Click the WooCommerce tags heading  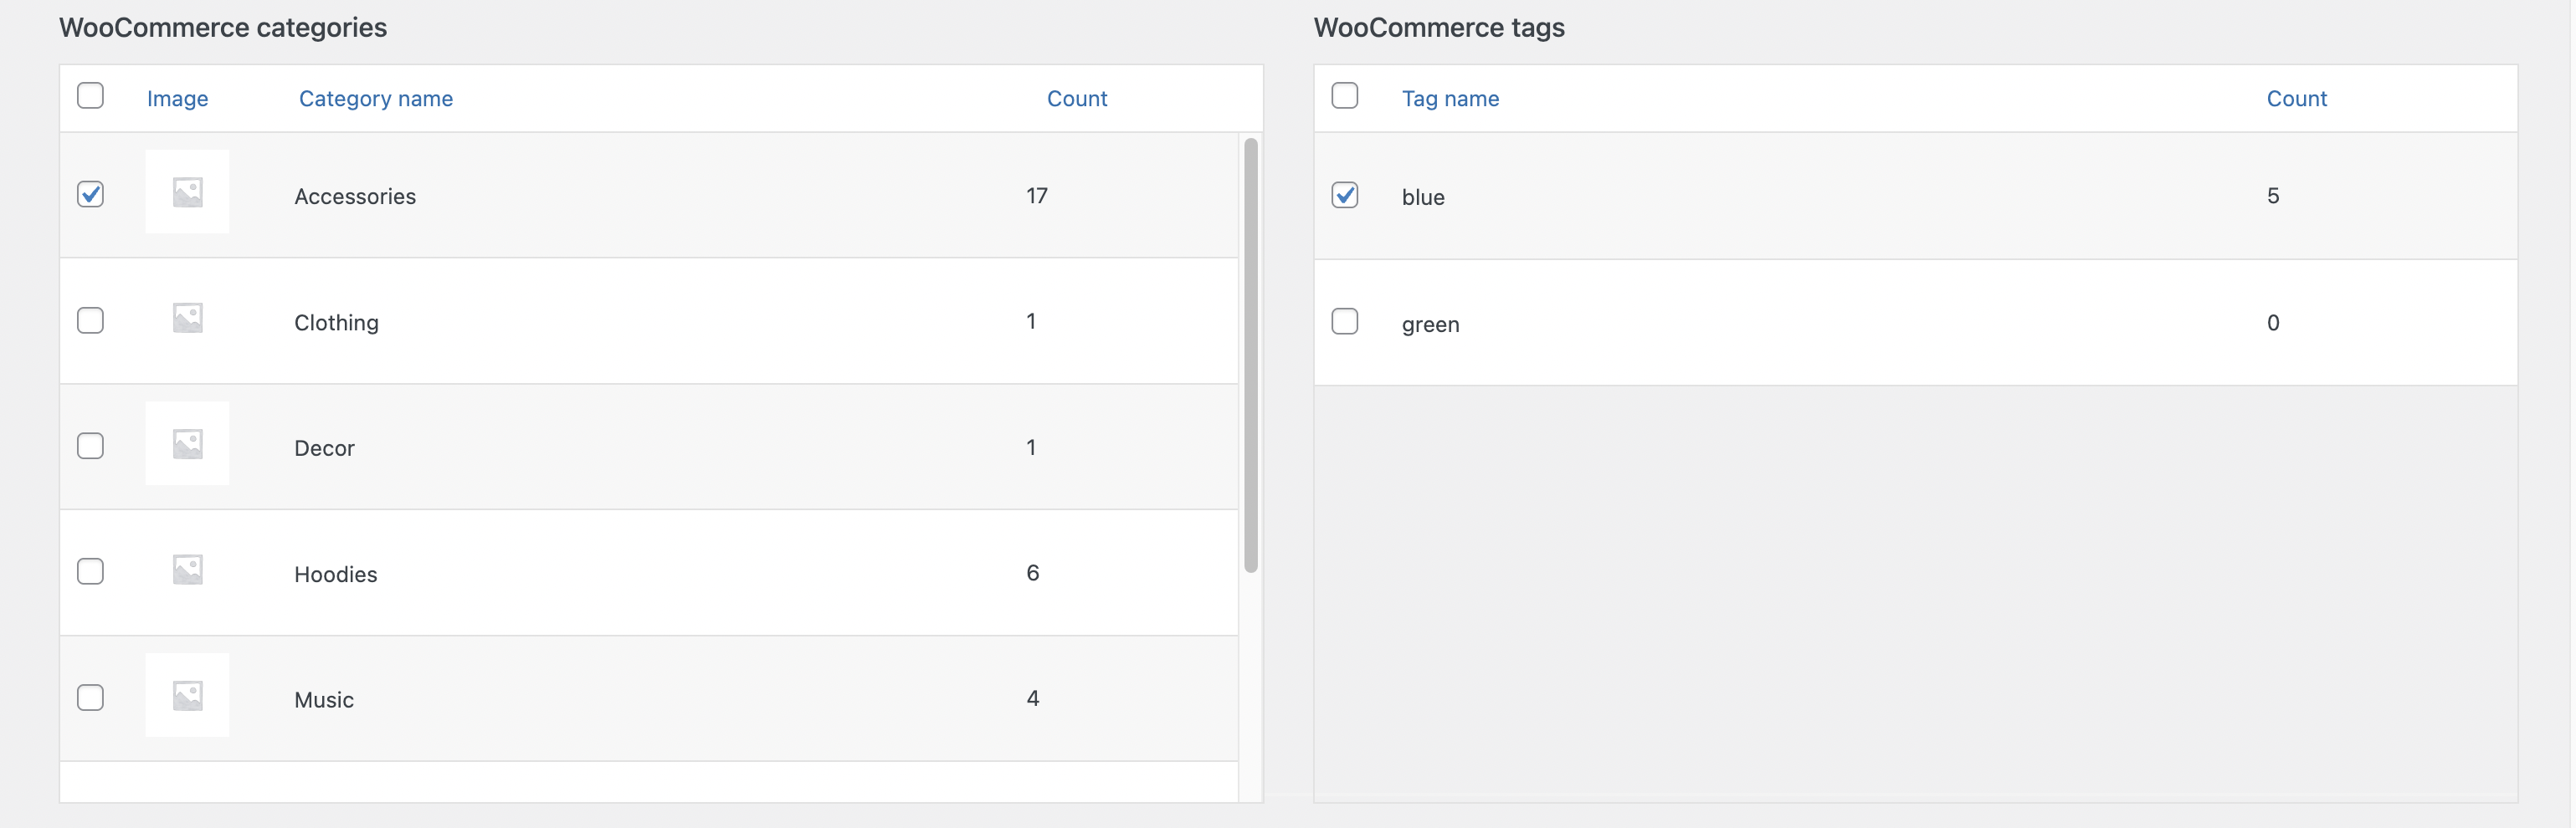1439,28
